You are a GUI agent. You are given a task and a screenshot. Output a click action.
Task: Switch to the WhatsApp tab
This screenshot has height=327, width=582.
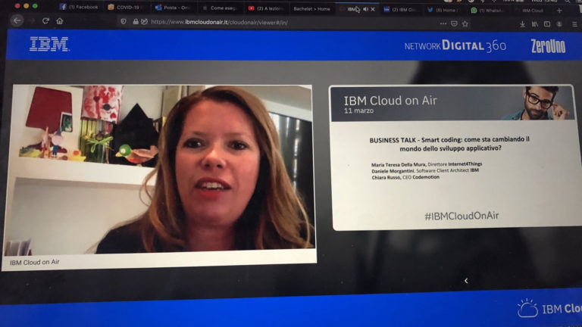(488, 11)
